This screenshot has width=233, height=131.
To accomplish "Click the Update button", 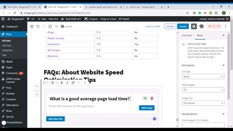I will pyautogui.click(x=183, y=26).
